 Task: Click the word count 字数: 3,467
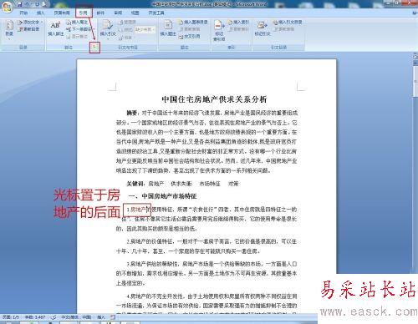pyautogui.click(x=35, y=317)
